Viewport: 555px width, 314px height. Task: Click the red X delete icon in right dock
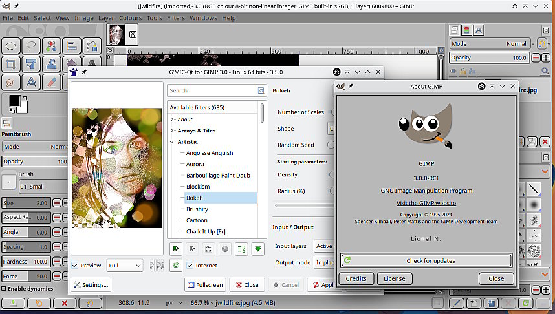(545, 141)
